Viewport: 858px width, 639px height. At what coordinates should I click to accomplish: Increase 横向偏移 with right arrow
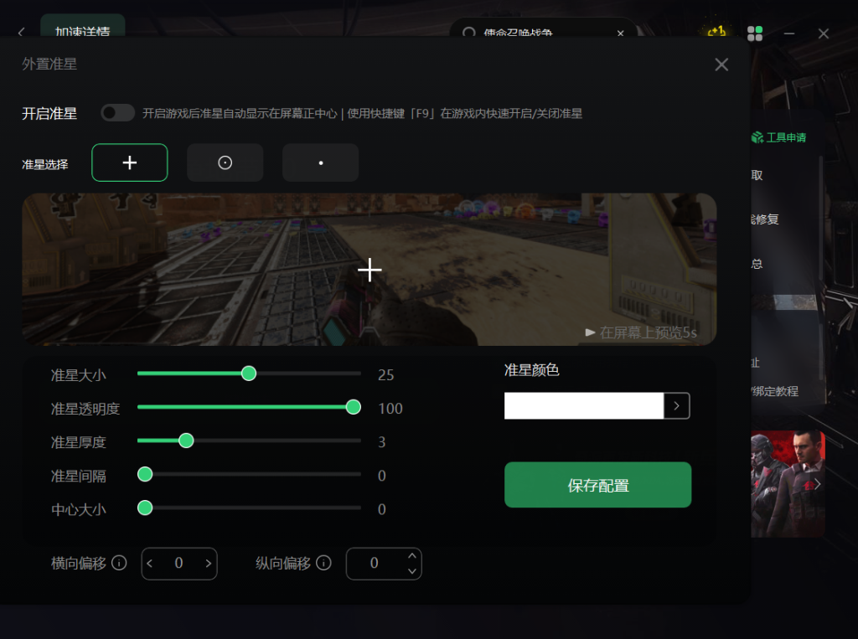[209, 563]
